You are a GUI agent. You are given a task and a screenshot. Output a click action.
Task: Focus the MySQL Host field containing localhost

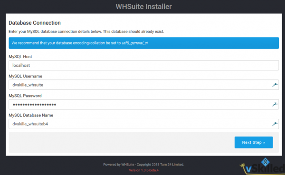(x=143, y=65)
